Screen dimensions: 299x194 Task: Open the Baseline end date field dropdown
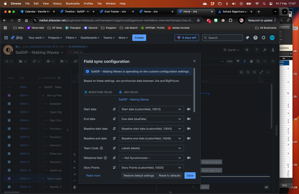click(x=151, y=138)
